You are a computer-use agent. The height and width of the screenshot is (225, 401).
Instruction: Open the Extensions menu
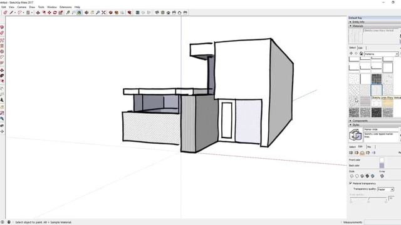click(x=65, y=7)
